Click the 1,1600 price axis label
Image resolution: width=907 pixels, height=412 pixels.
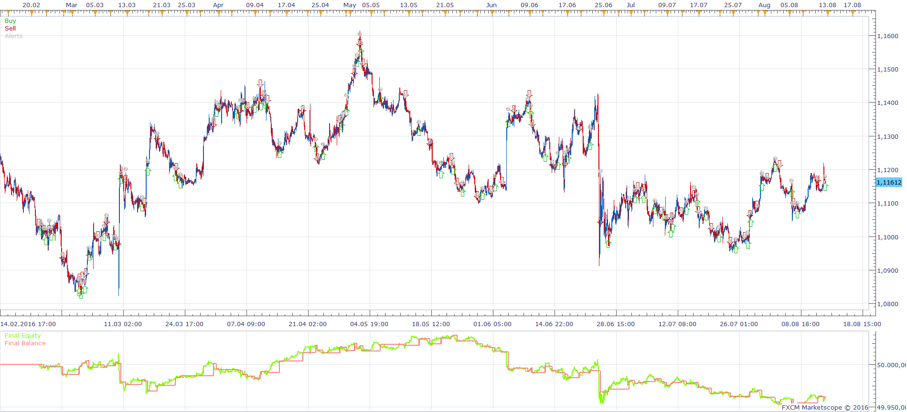tap(888, 36)
